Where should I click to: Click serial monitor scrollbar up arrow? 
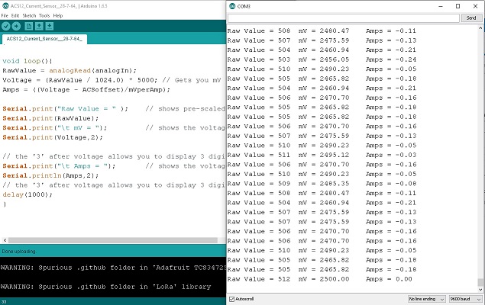point(480,28)
